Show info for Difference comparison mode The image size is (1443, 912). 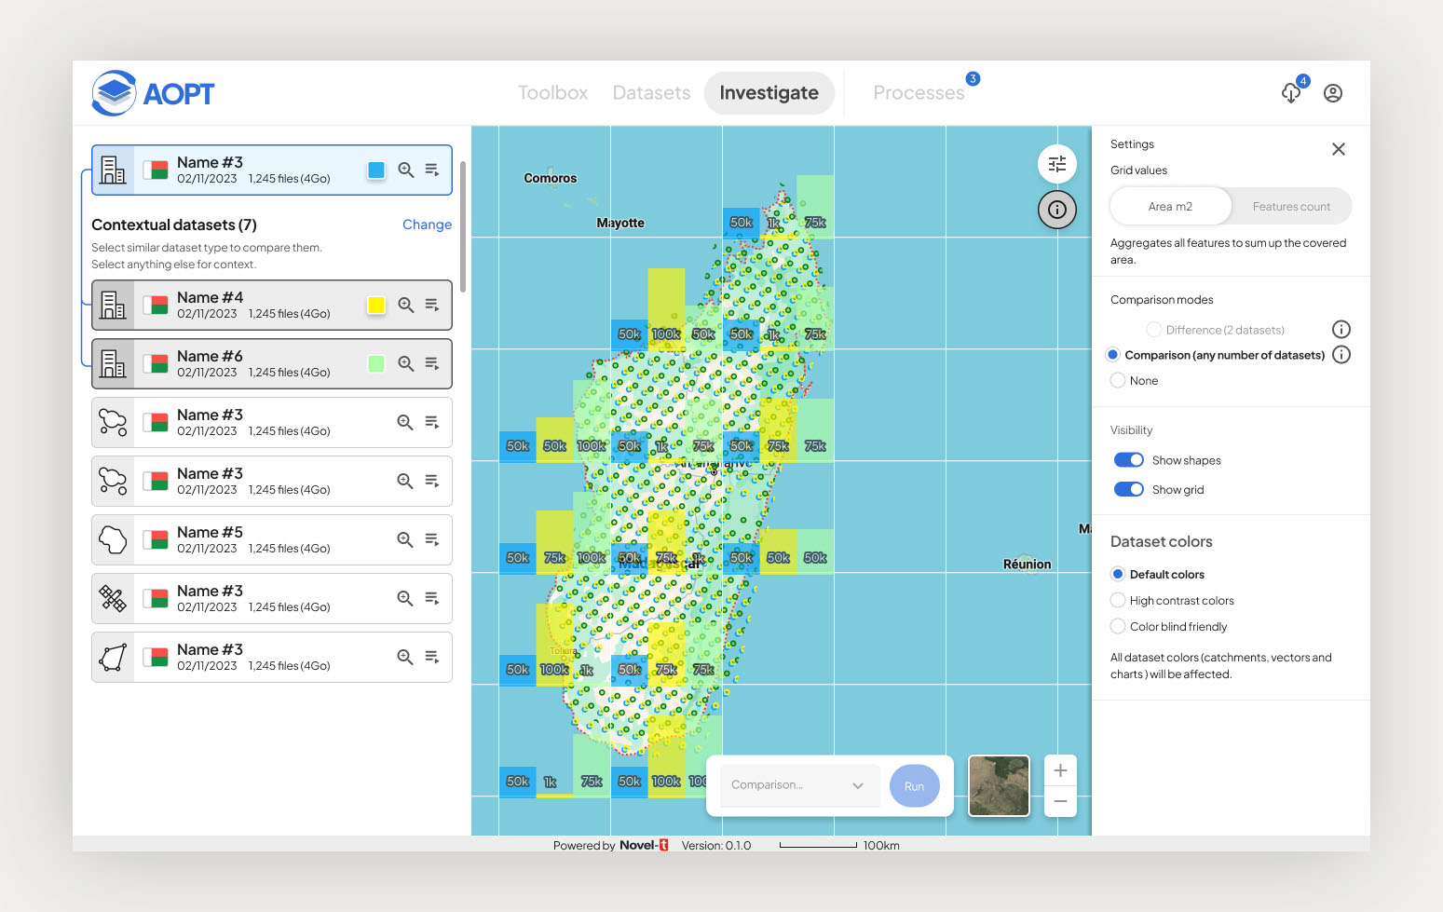pos(1341,329)
